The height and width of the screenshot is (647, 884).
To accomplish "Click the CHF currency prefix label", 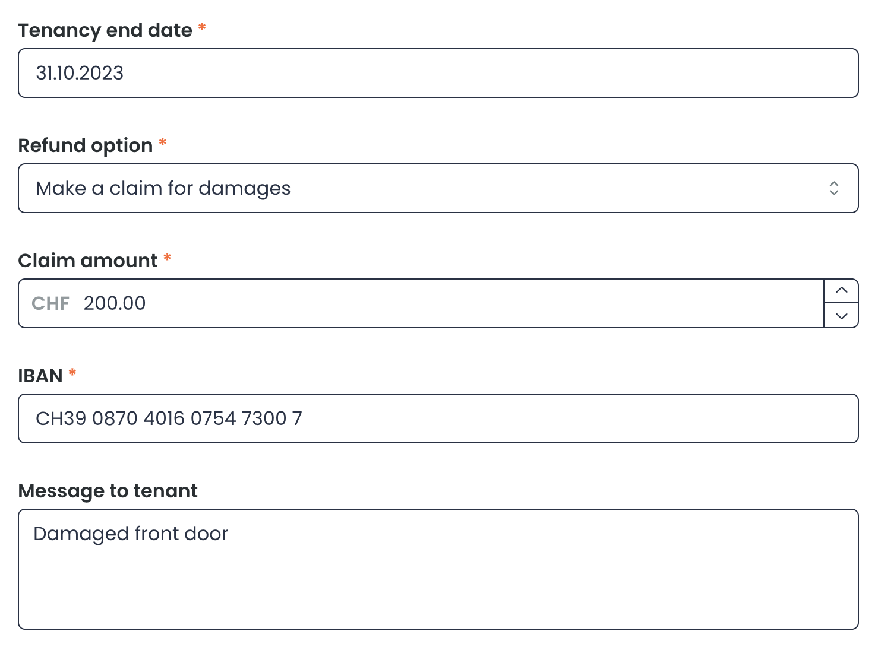I will (50, 303).
